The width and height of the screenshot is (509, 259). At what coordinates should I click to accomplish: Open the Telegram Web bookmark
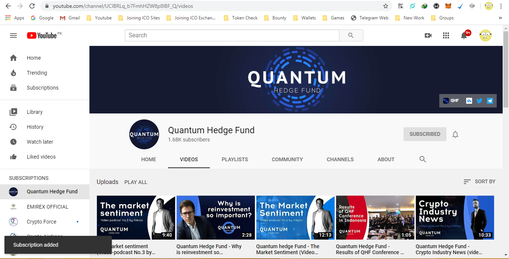tap(370, 18)
